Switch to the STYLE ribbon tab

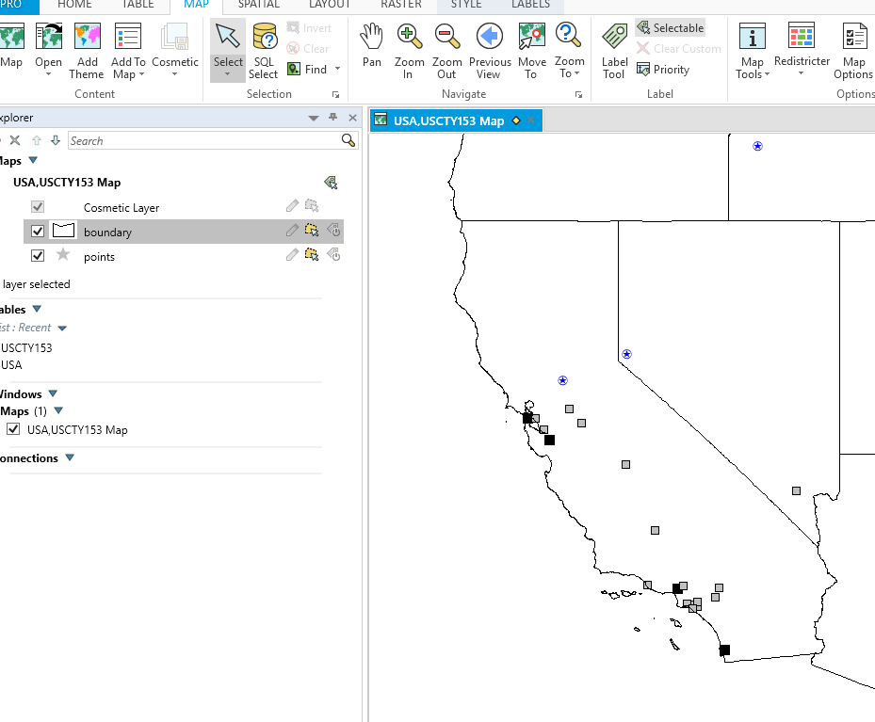click(466, 5)
